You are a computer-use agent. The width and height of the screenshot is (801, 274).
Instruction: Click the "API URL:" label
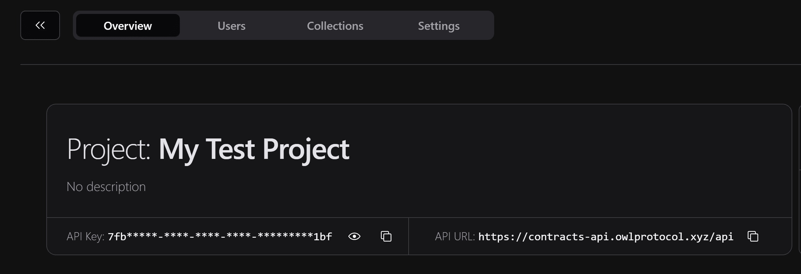click(x=455, y=236)
